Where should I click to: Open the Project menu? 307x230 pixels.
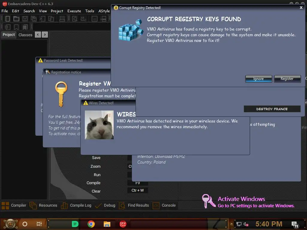click(x=57, y=11)
